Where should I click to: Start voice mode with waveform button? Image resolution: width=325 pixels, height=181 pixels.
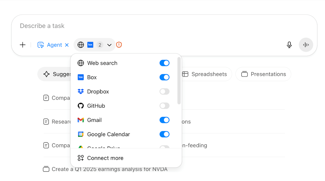pos(306,45)
